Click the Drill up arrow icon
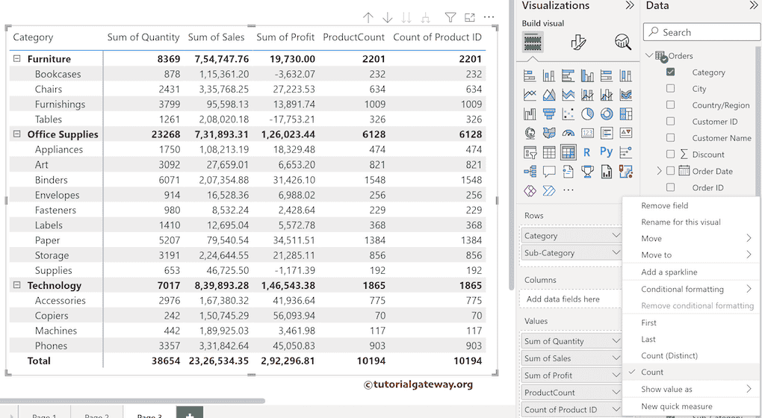 coord(368,18)
